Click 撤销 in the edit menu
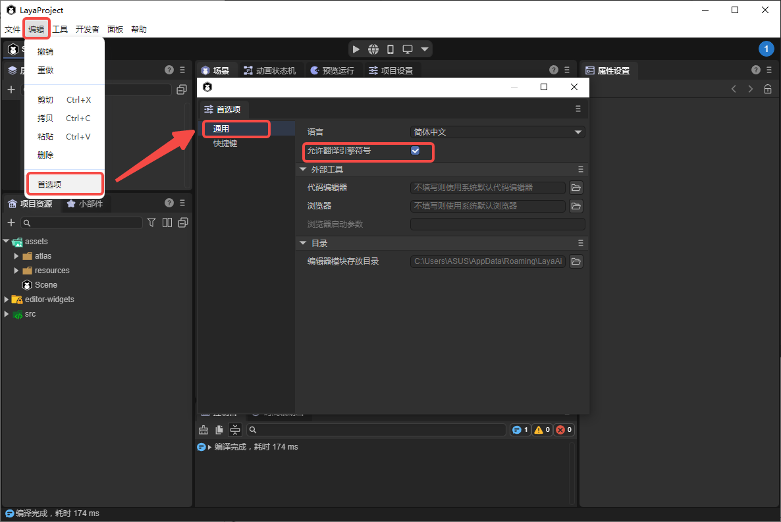This screenshot has width=781, height=522. pos(45,51)
